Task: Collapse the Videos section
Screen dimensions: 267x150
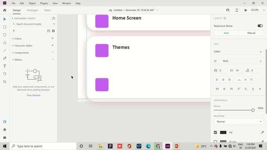Action: tap(13, 60)
